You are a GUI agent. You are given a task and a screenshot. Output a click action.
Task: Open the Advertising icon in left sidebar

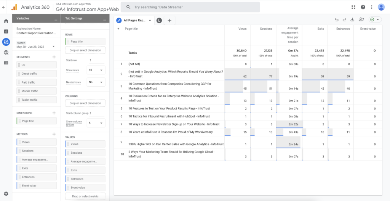click(x=6, y=53)
